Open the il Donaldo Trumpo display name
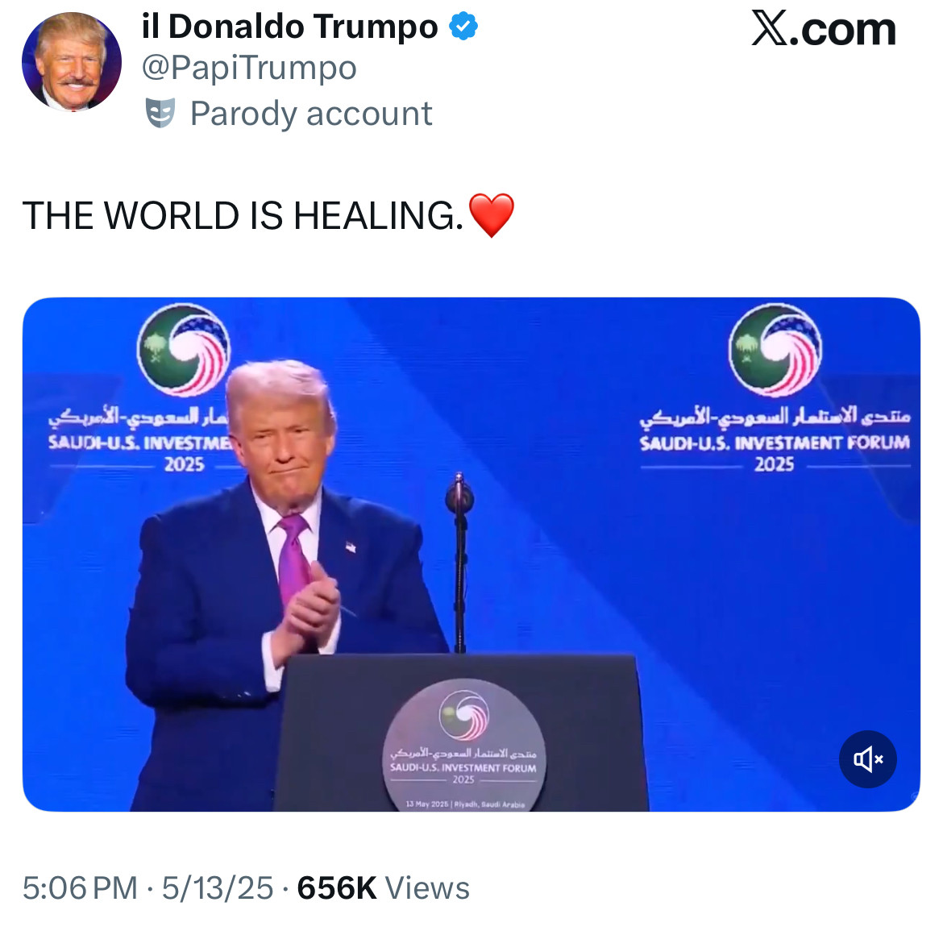Image resolution: width=943 pixels, height=931 pixels. point(289,27)
